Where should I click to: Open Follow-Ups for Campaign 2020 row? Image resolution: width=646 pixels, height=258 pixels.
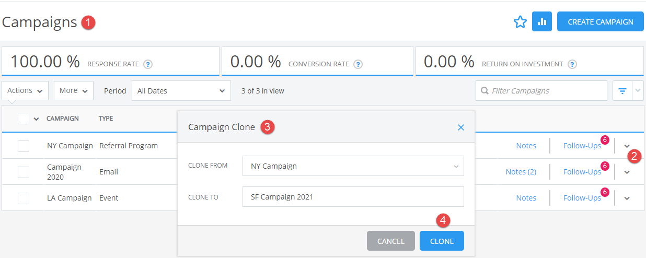pyautogui.click(x=582, y=172)
